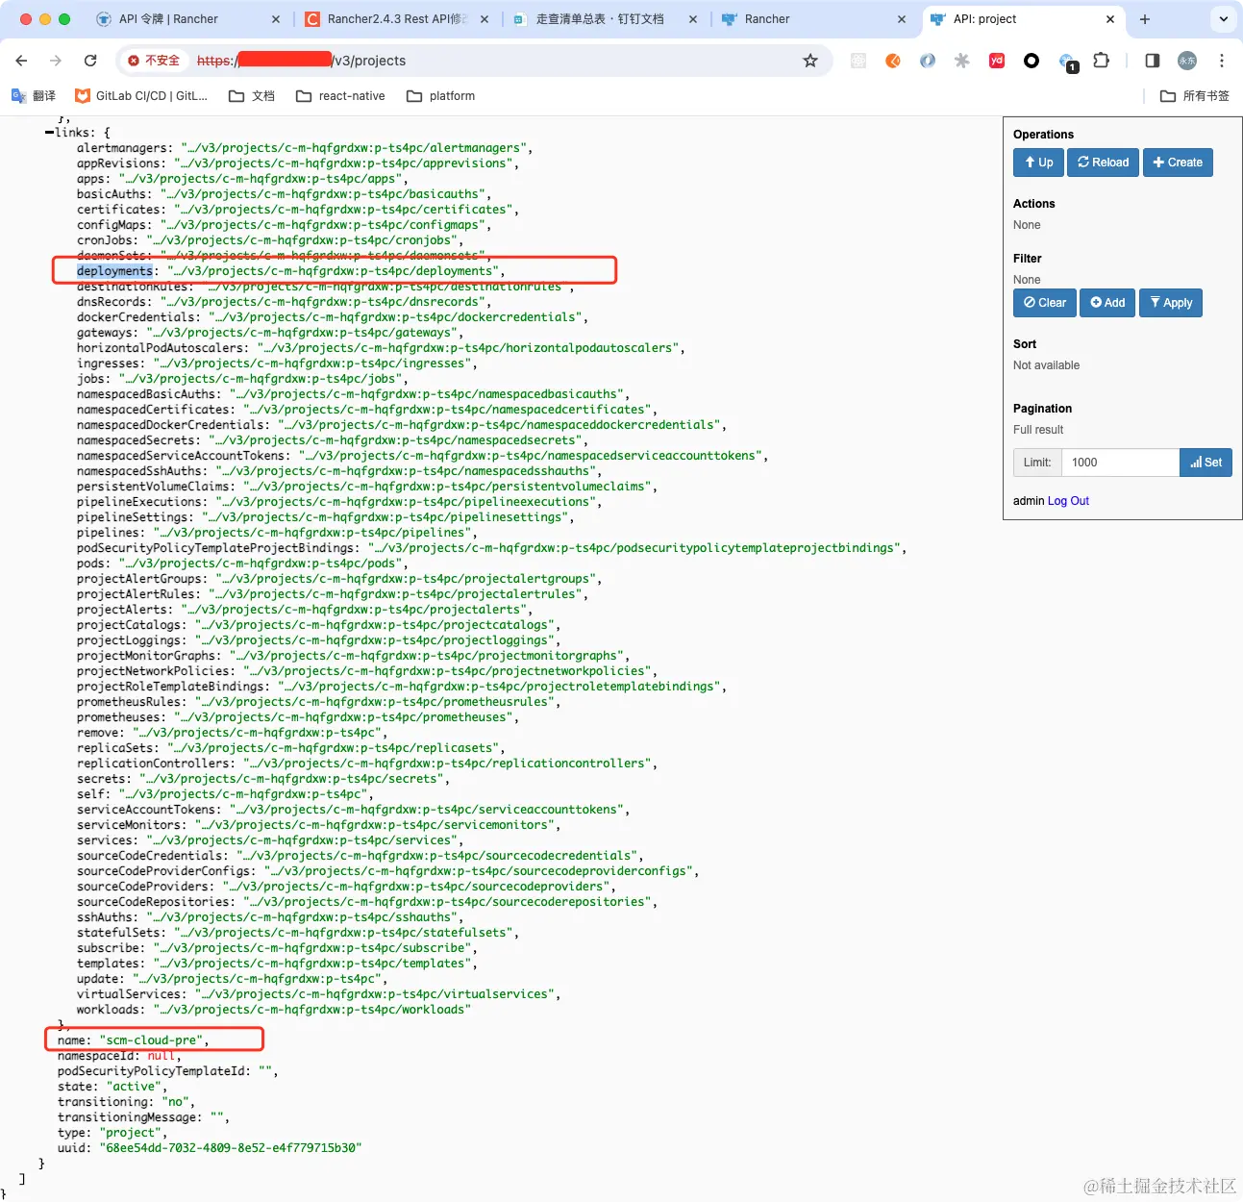Screen dimensions: 1243x1202
Task: Open the 文档 bookmarks folder
Action: (252, 96)
